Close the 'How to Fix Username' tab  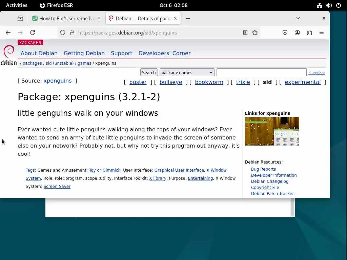99,18
